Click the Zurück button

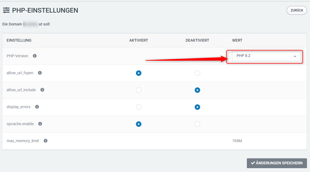pyautogui.click(x=297, y=10)
